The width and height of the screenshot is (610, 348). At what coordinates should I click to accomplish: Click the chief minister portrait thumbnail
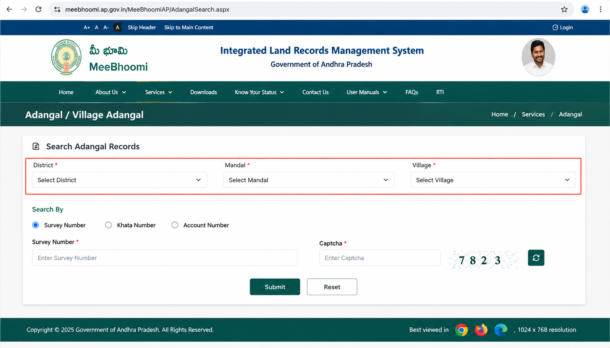[538, 57]
